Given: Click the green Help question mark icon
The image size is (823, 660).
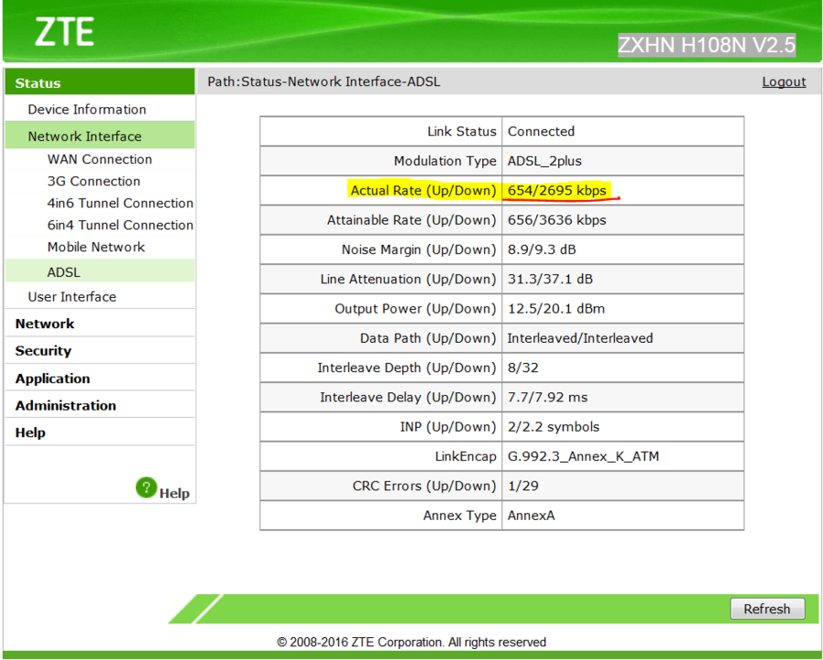Looking at the screenshot, I should 146,488.
